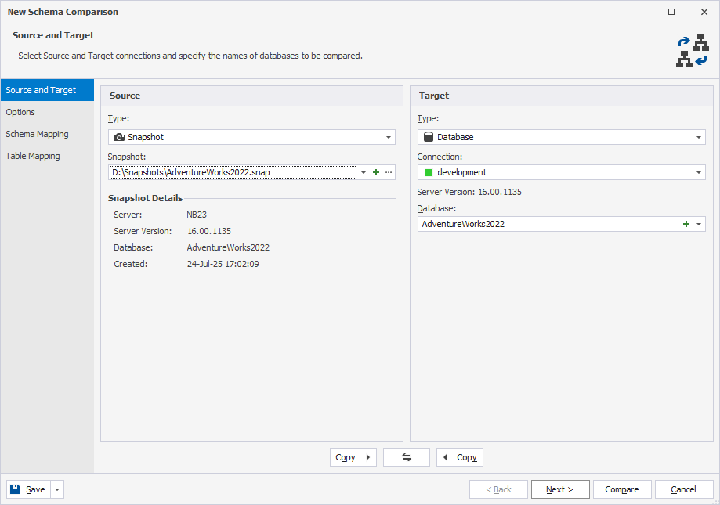Image resolution: width=720 pixels, height=505 pixels.
Task: Browse for snapshot file using ellipsis icon
Action: tap(388, 171)
